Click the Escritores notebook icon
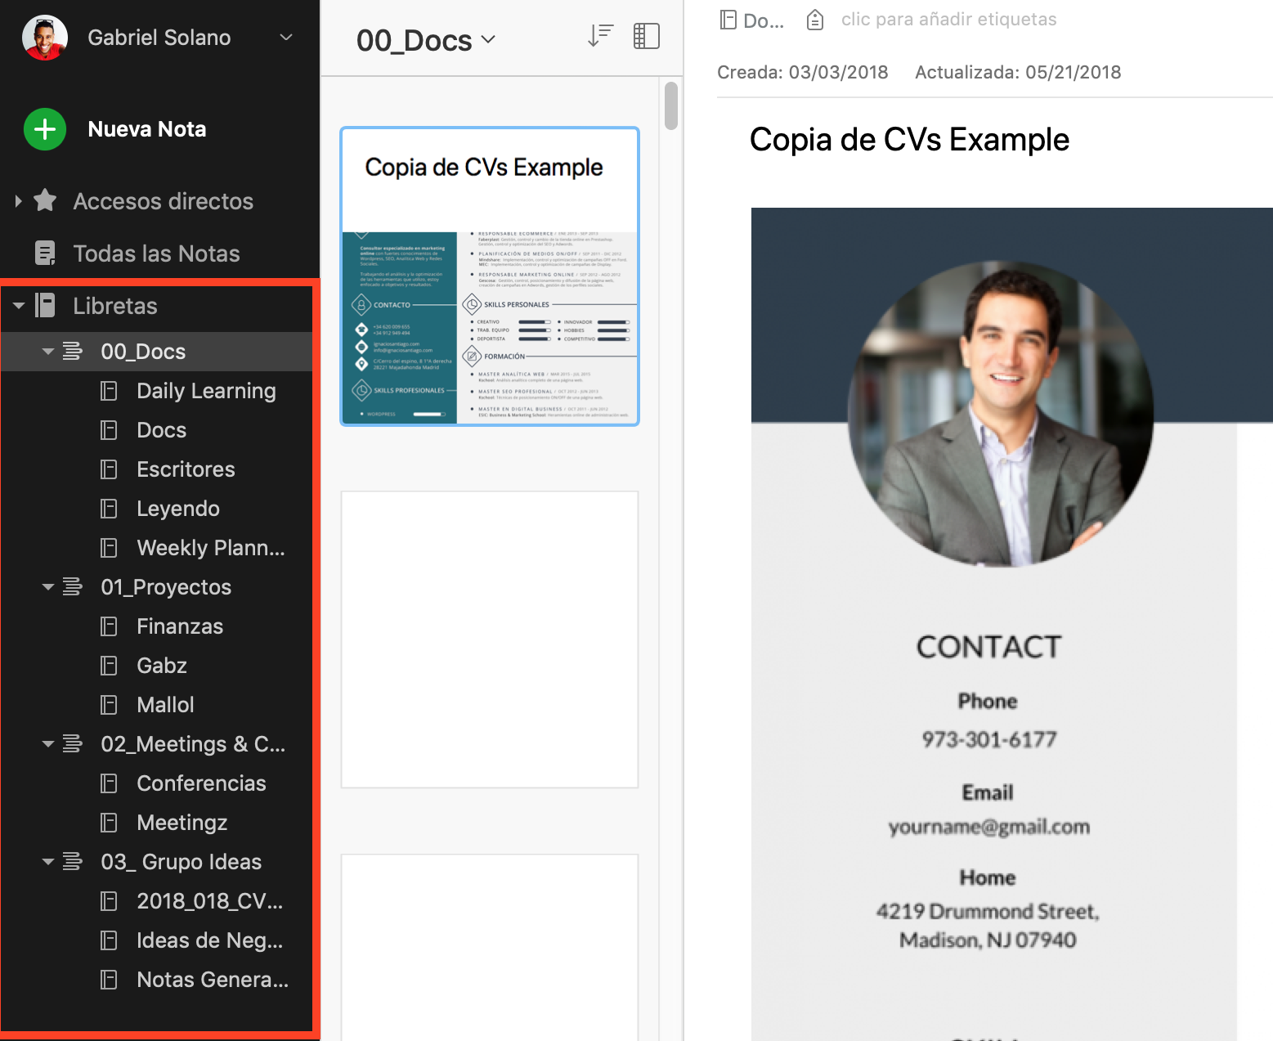This screenshot has height=1041, width=1273. 109,469
